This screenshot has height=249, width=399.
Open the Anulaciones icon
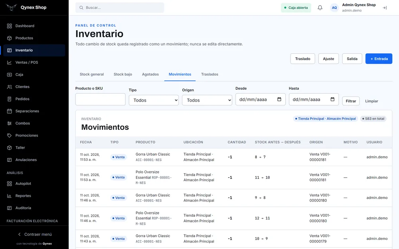[x=10, y=160]
